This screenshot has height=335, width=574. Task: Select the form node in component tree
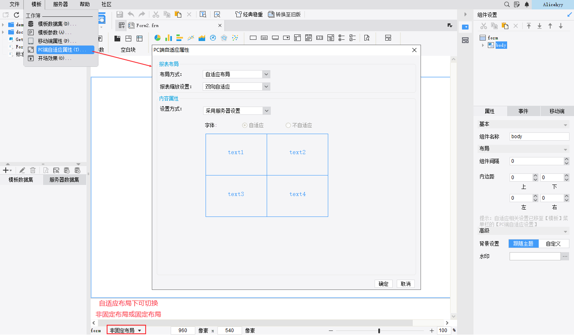493,38
